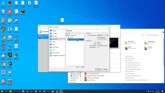The image size is (165, 93).
Task: Select the 123.vdi disk in storage tree
Action: pyautogui.click(x=71, y=37)
